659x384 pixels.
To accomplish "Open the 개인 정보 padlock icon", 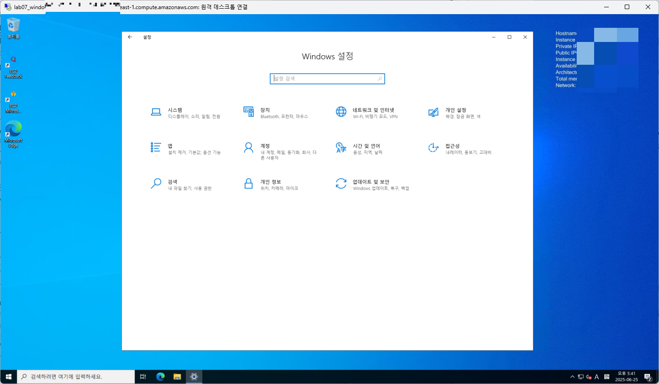I will pos(249,183).
